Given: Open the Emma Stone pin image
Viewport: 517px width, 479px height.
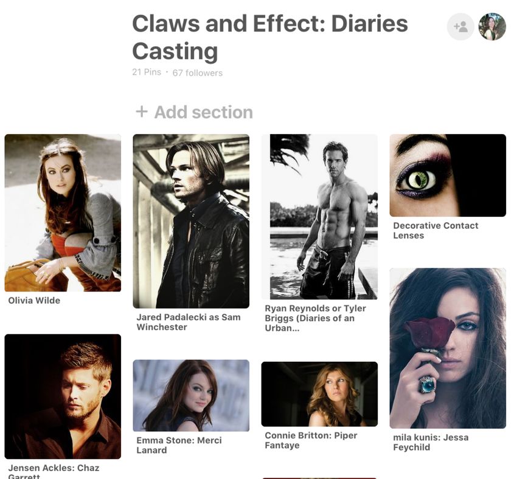Looking at the screenshot, I should pos(191,396).
